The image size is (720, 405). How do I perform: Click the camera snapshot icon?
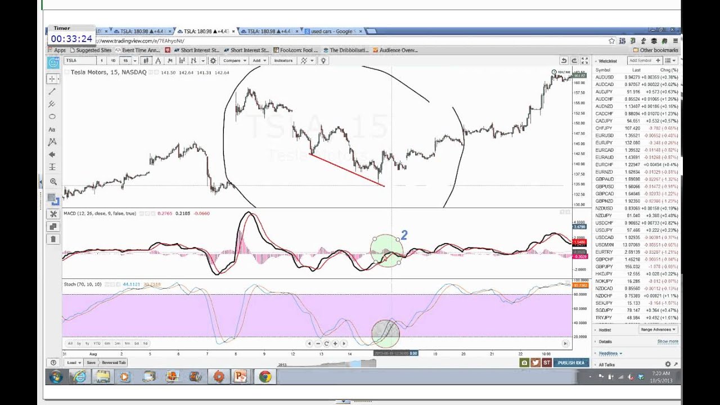coord(524,363)
